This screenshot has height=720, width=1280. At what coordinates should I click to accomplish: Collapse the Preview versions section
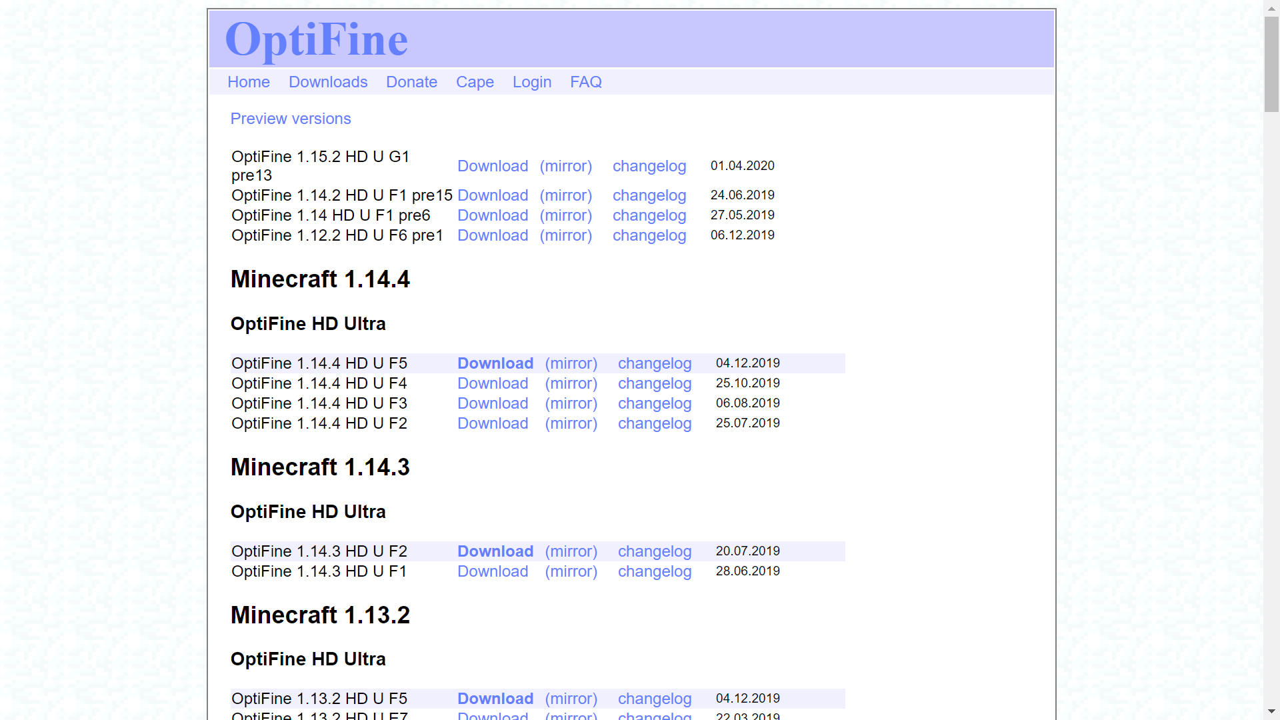click(x=291, y=119)
